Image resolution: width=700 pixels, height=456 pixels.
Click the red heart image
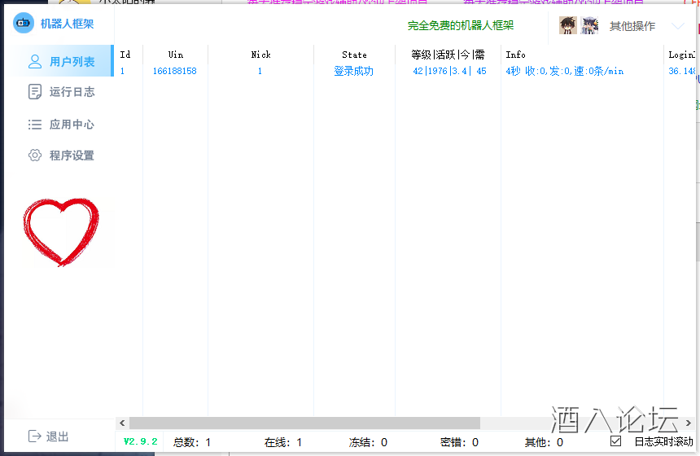(x=61, y=231)
